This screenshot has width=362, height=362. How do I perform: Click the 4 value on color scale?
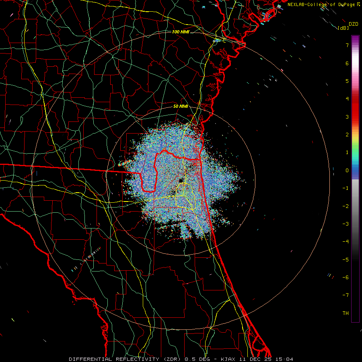[x=347, y=99]
